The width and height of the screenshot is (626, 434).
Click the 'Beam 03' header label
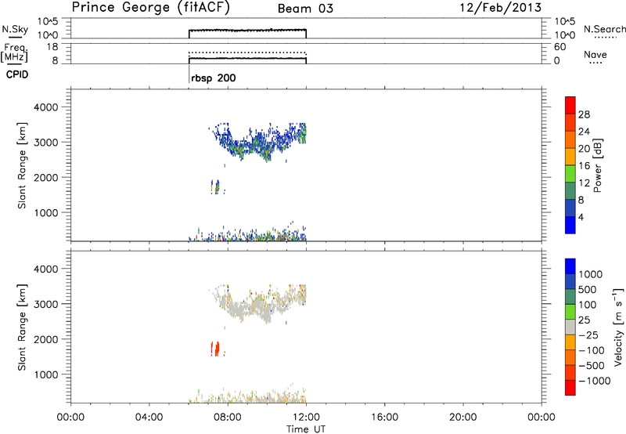305,9
